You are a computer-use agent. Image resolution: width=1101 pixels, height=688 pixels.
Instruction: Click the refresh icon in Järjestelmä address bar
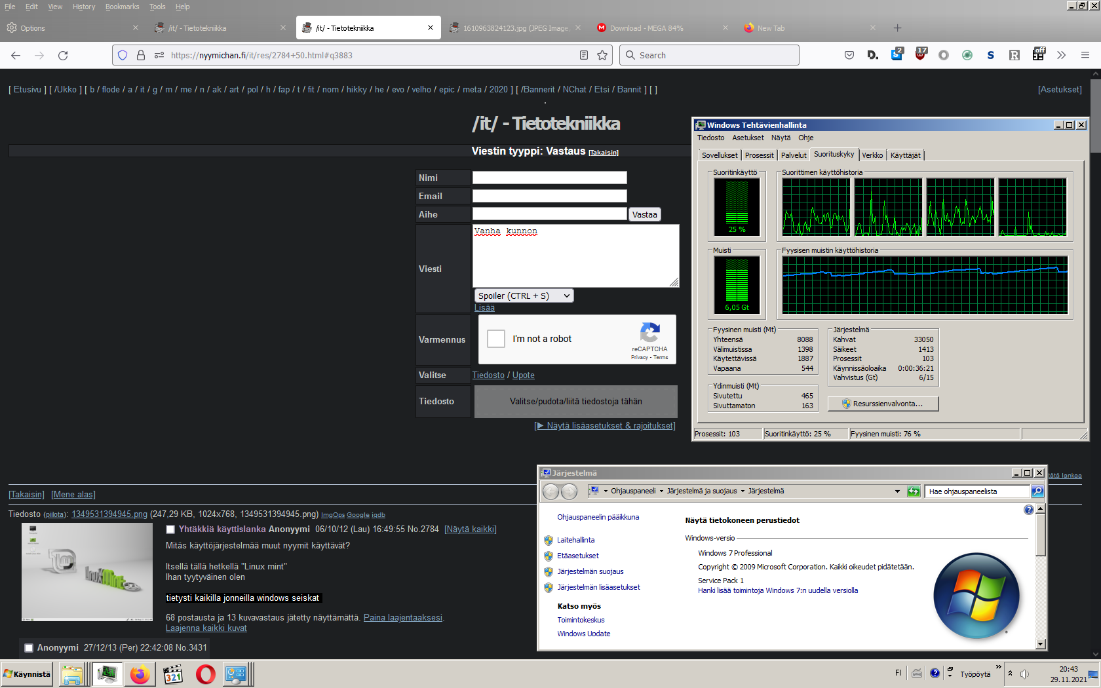(x=914, y=491)
